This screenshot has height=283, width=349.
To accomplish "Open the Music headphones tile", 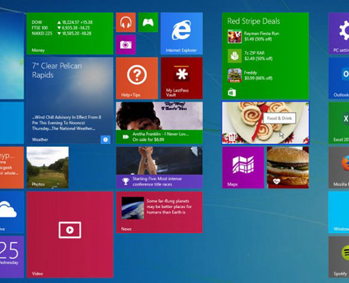I will tap(126, 22).
